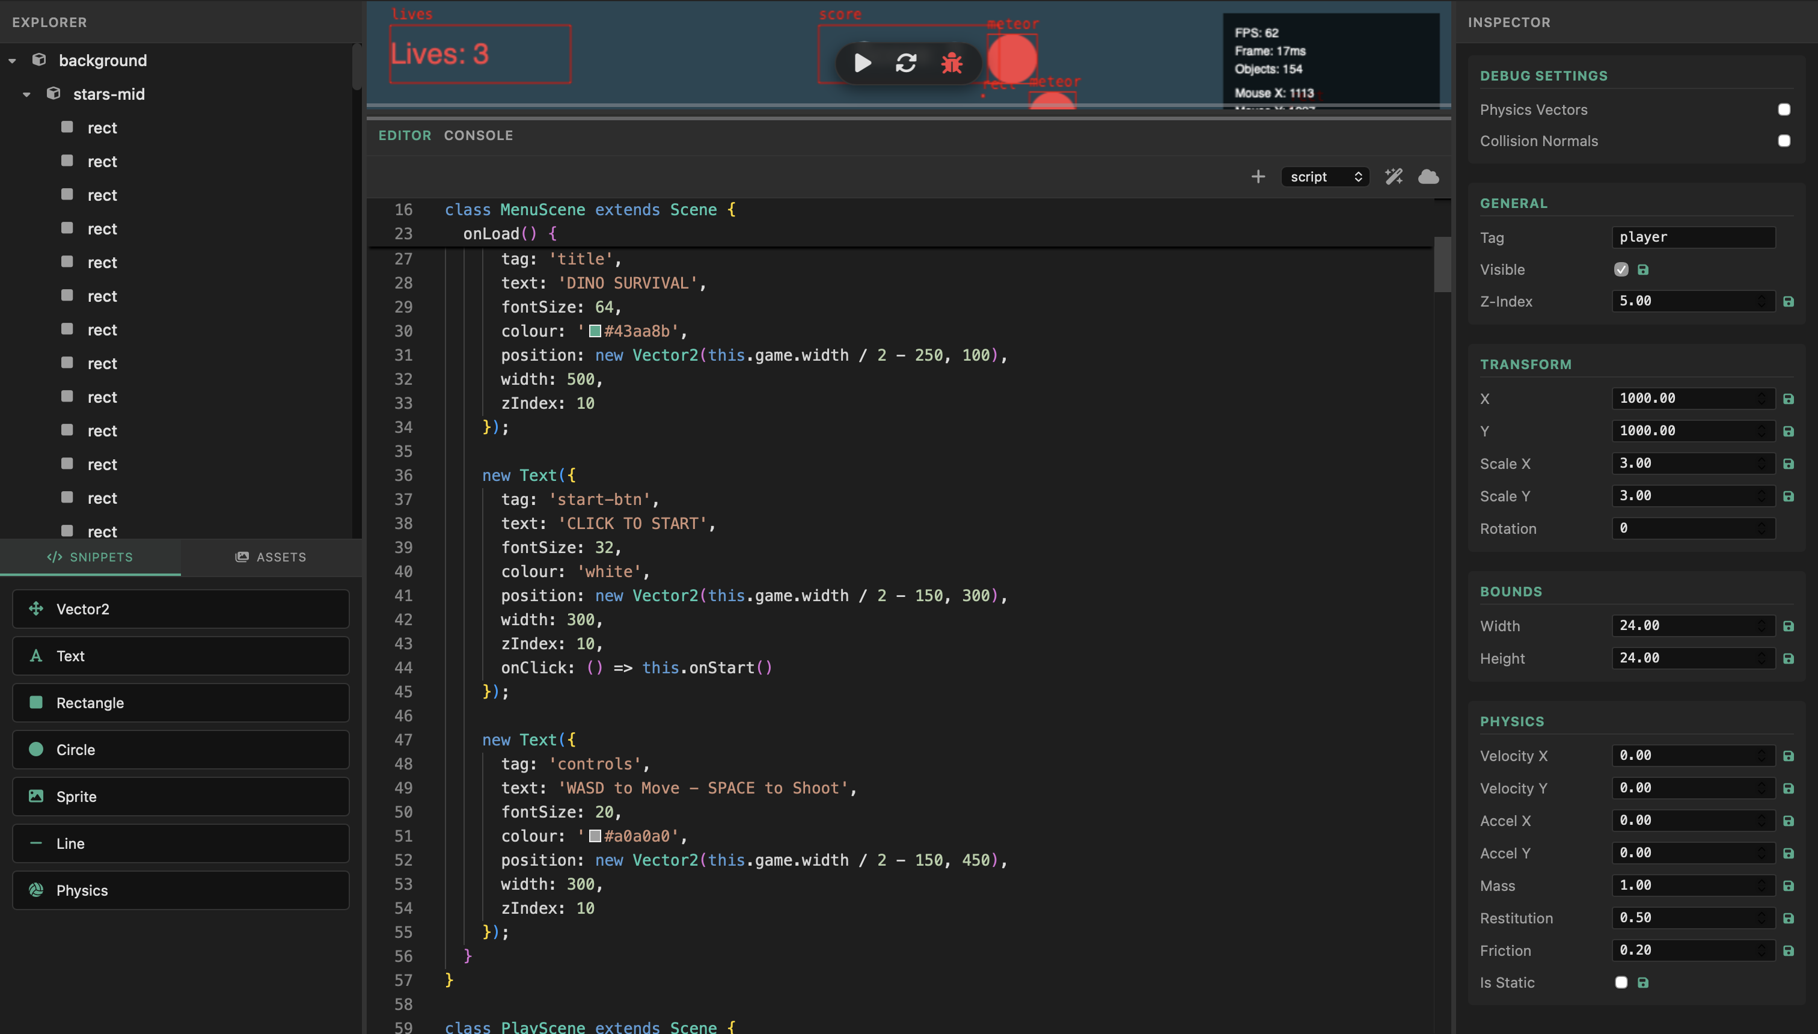Viewport: 1818px width, 1034px height.
Task: Save the Z-Index value
Action: pyautogui.click(x=1788, y=301)
